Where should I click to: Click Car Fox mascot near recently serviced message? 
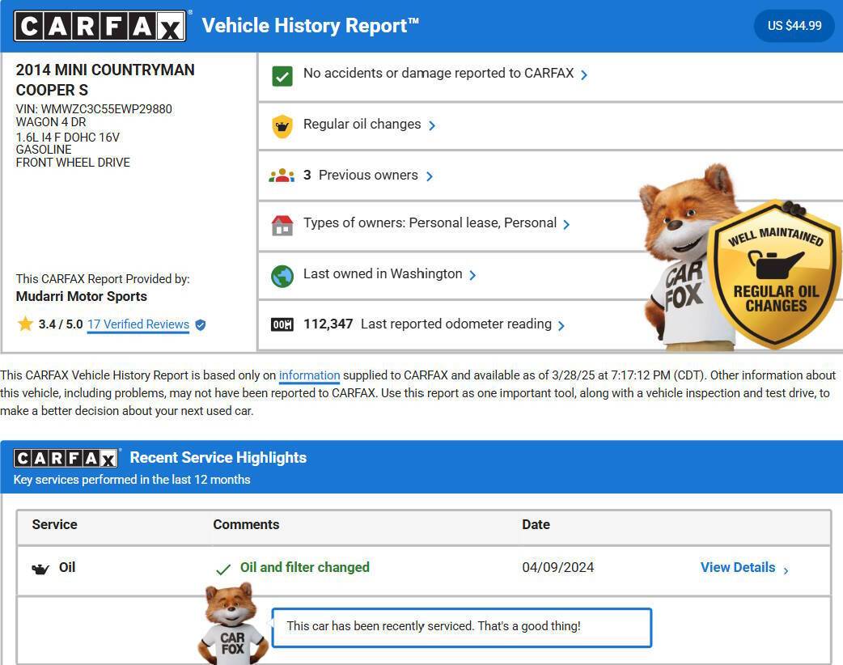[x=232, y=624]
